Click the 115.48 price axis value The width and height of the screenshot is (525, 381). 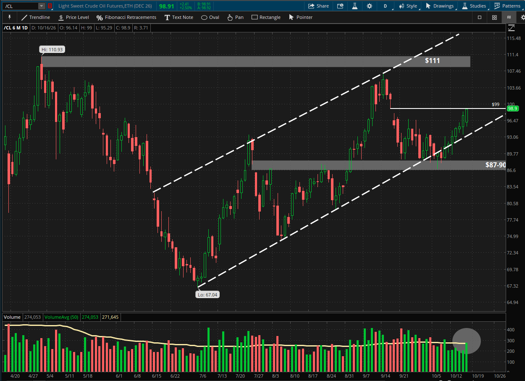click(514, 38)
